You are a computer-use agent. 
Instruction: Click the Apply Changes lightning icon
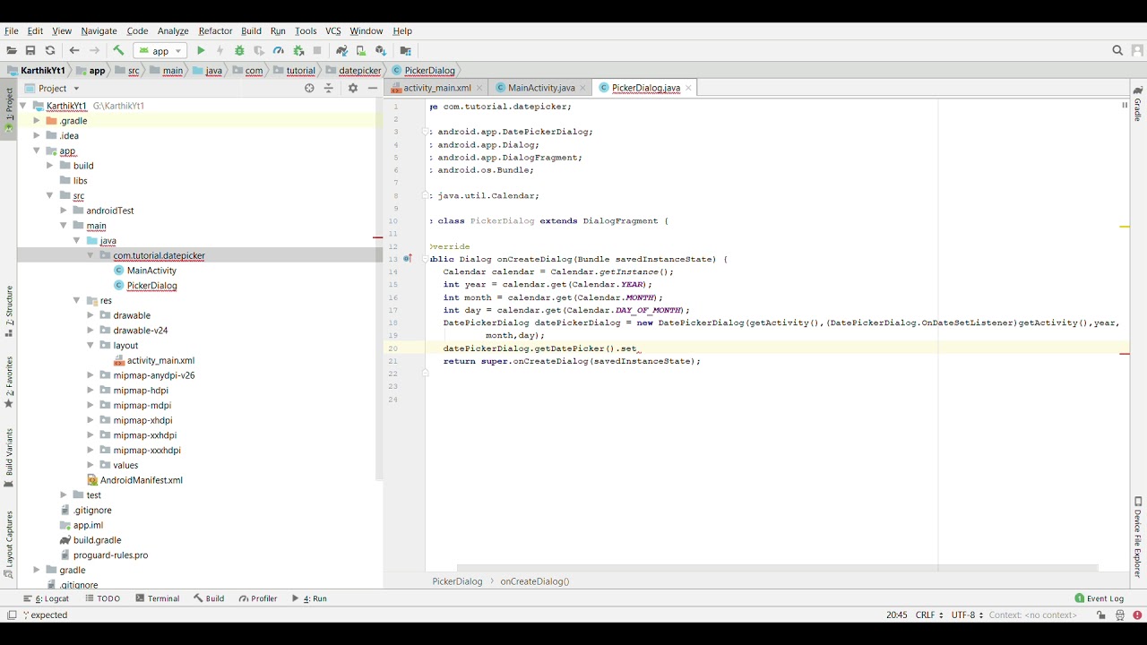pyautogui.click(x=220, y=51)
